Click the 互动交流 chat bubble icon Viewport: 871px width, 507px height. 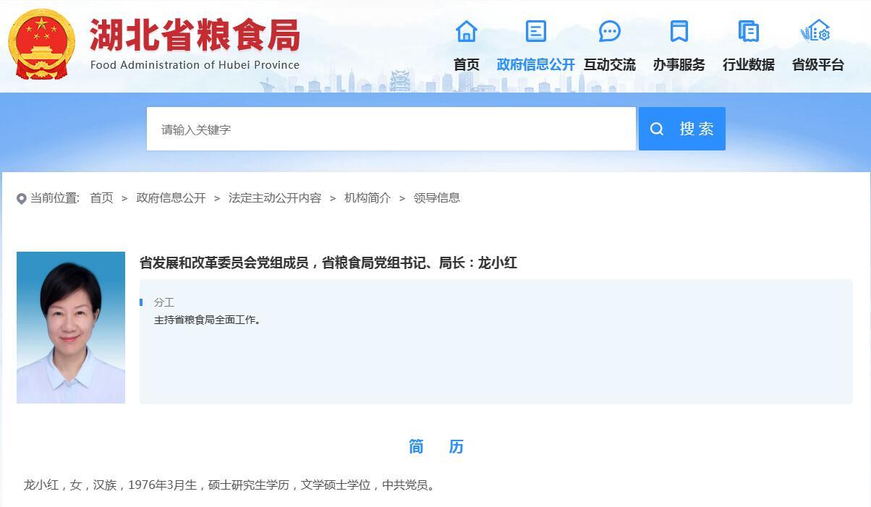609,31
